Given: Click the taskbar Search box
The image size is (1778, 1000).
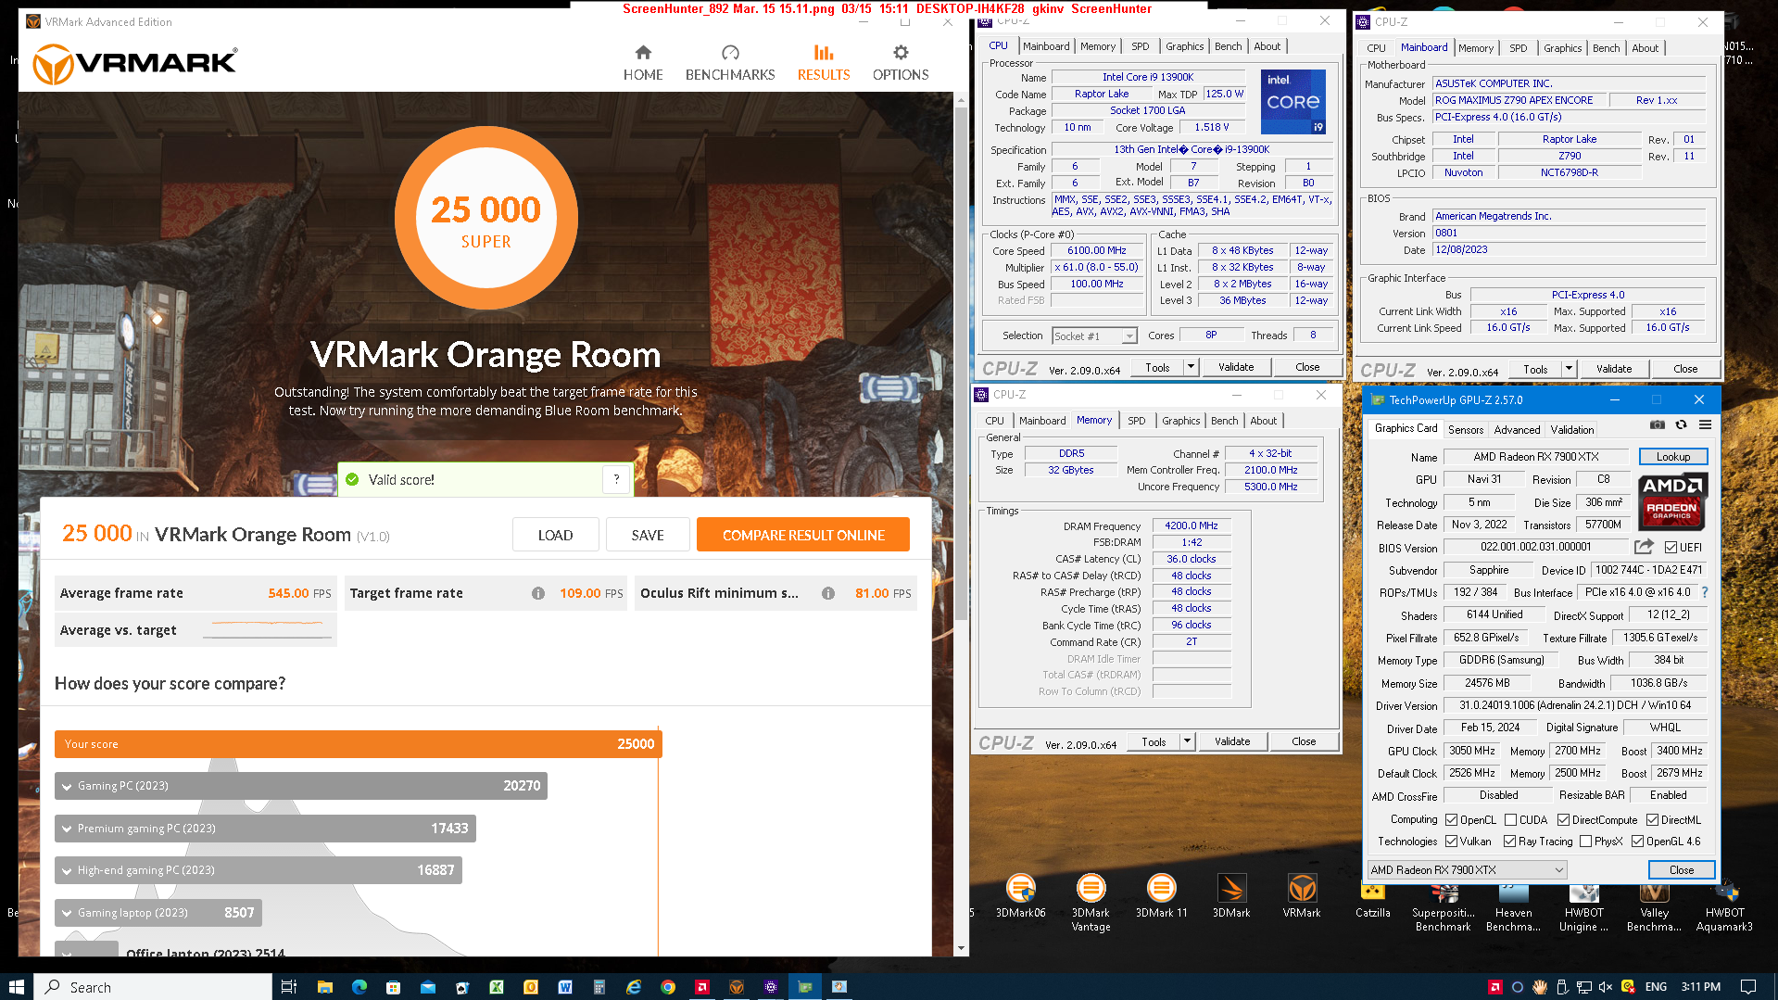Looking at the screenshot, I should [153, 987].
